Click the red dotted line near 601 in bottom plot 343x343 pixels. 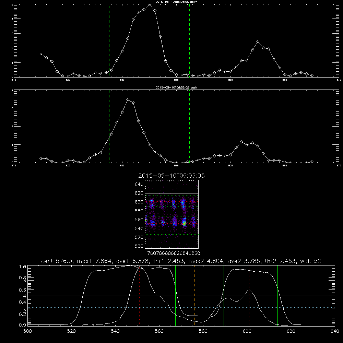pos(249,295)
